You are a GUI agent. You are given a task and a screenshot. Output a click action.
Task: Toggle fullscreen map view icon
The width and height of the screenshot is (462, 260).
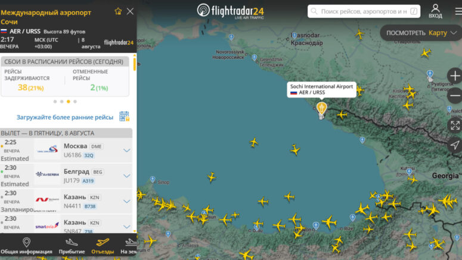pyautogui.click(x=455, y=126)
